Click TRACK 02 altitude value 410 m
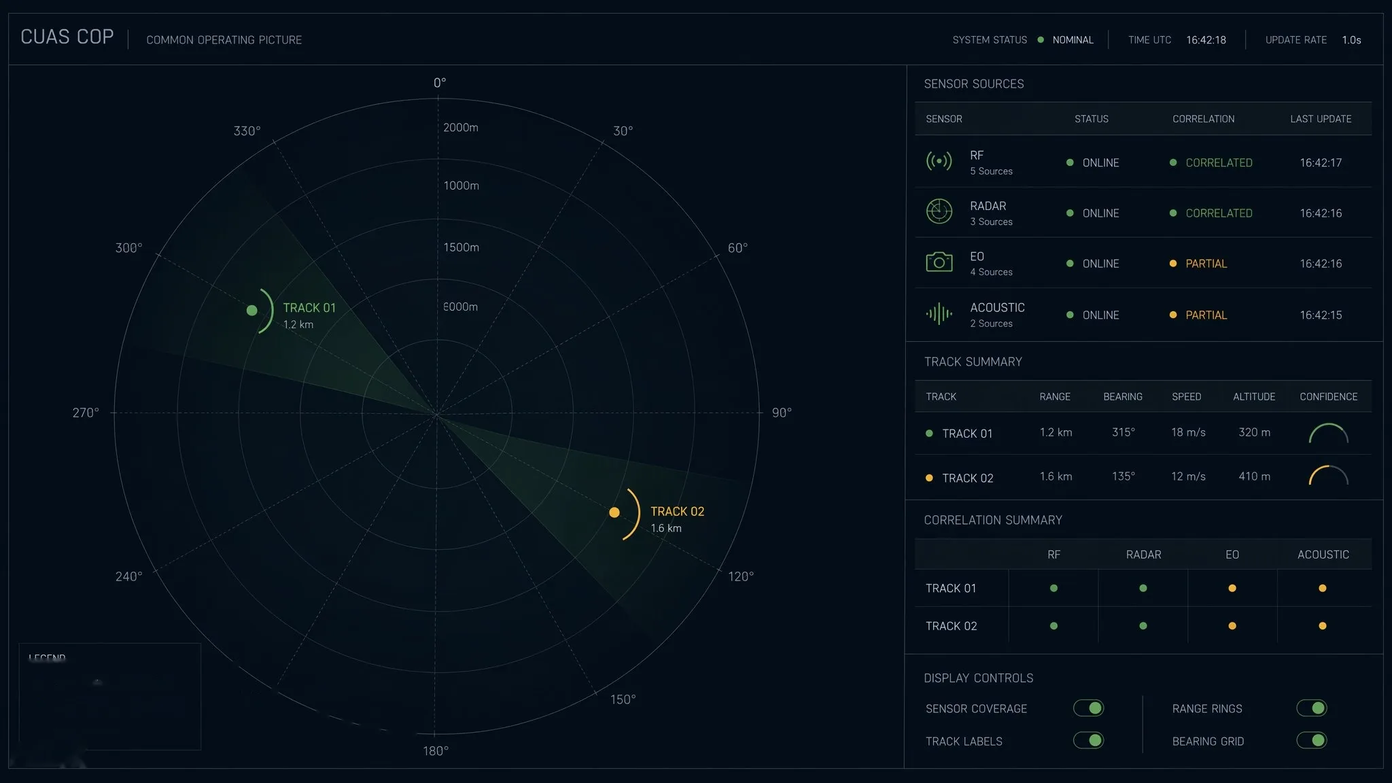This screenshot has height=783, width=1392. pyautogui.click(x=1255, y=476)
